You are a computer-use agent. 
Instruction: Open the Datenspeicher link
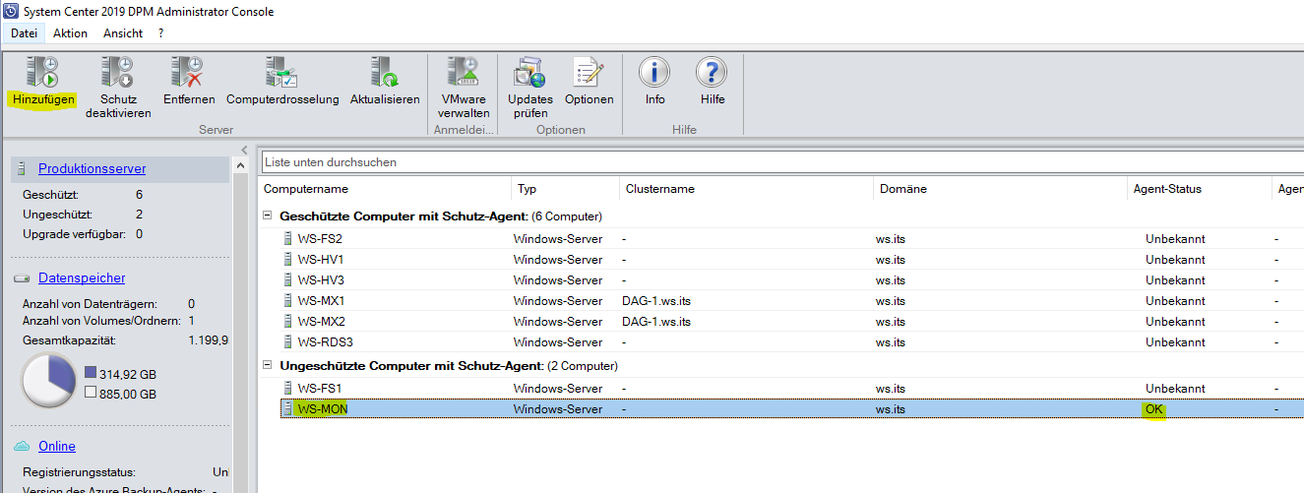point(82,278)
